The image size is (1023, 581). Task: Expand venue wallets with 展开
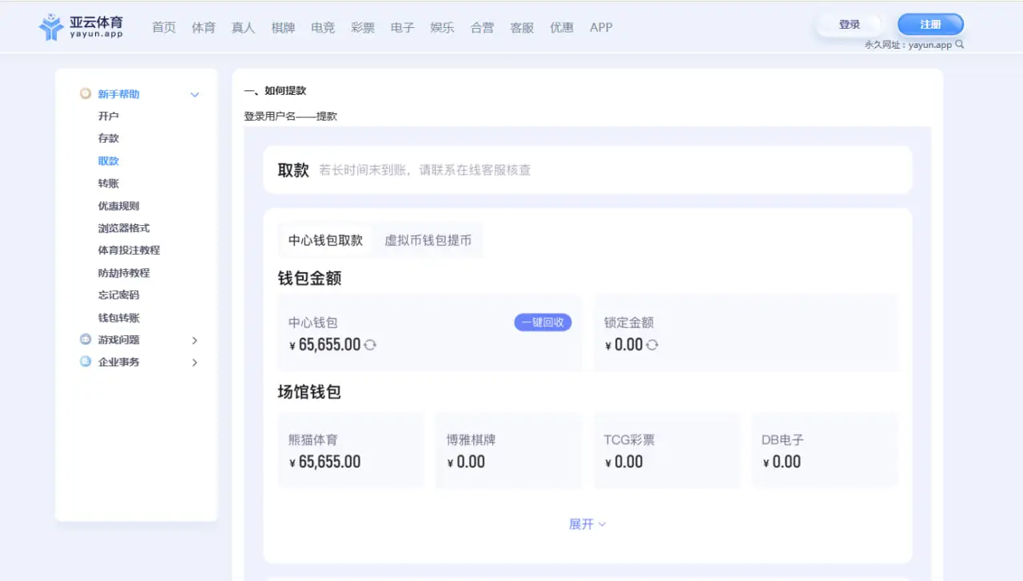[587, 524]
